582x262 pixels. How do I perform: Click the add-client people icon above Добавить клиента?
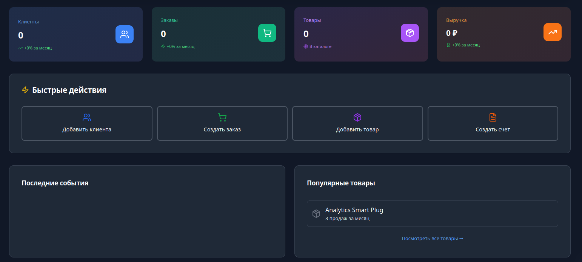[x=87, y=117]
